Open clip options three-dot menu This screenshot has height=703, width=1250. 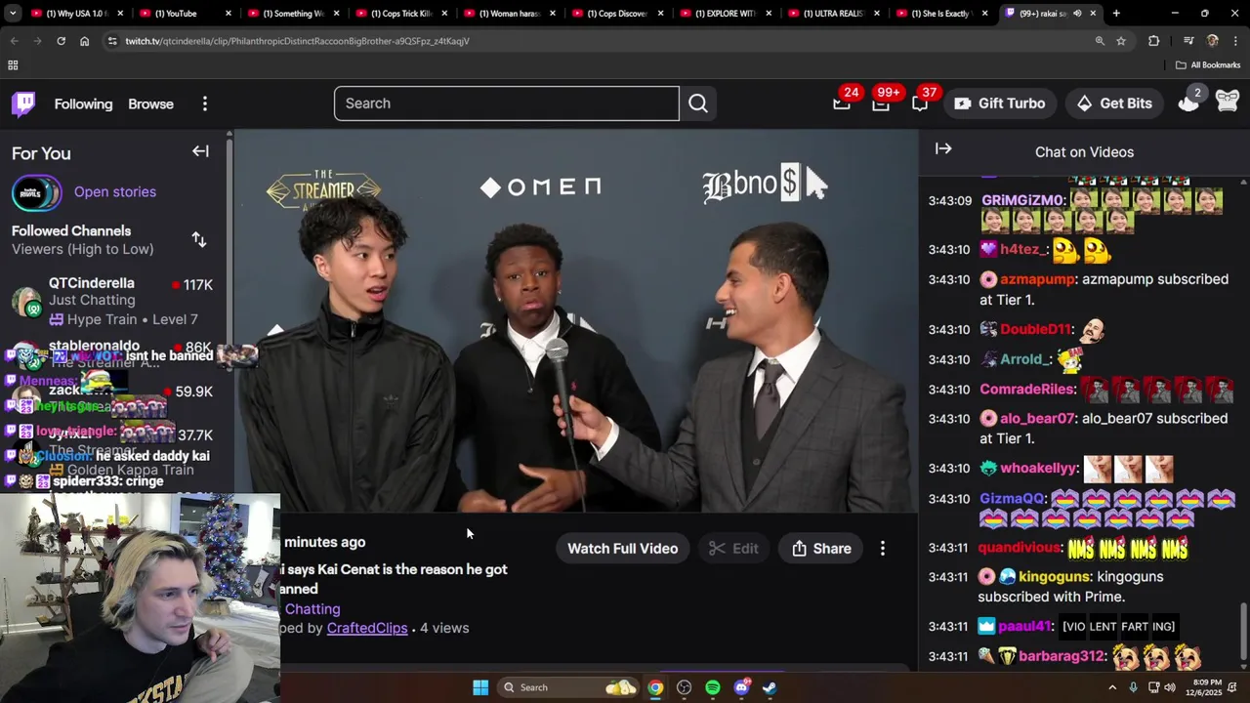[883, 549]
